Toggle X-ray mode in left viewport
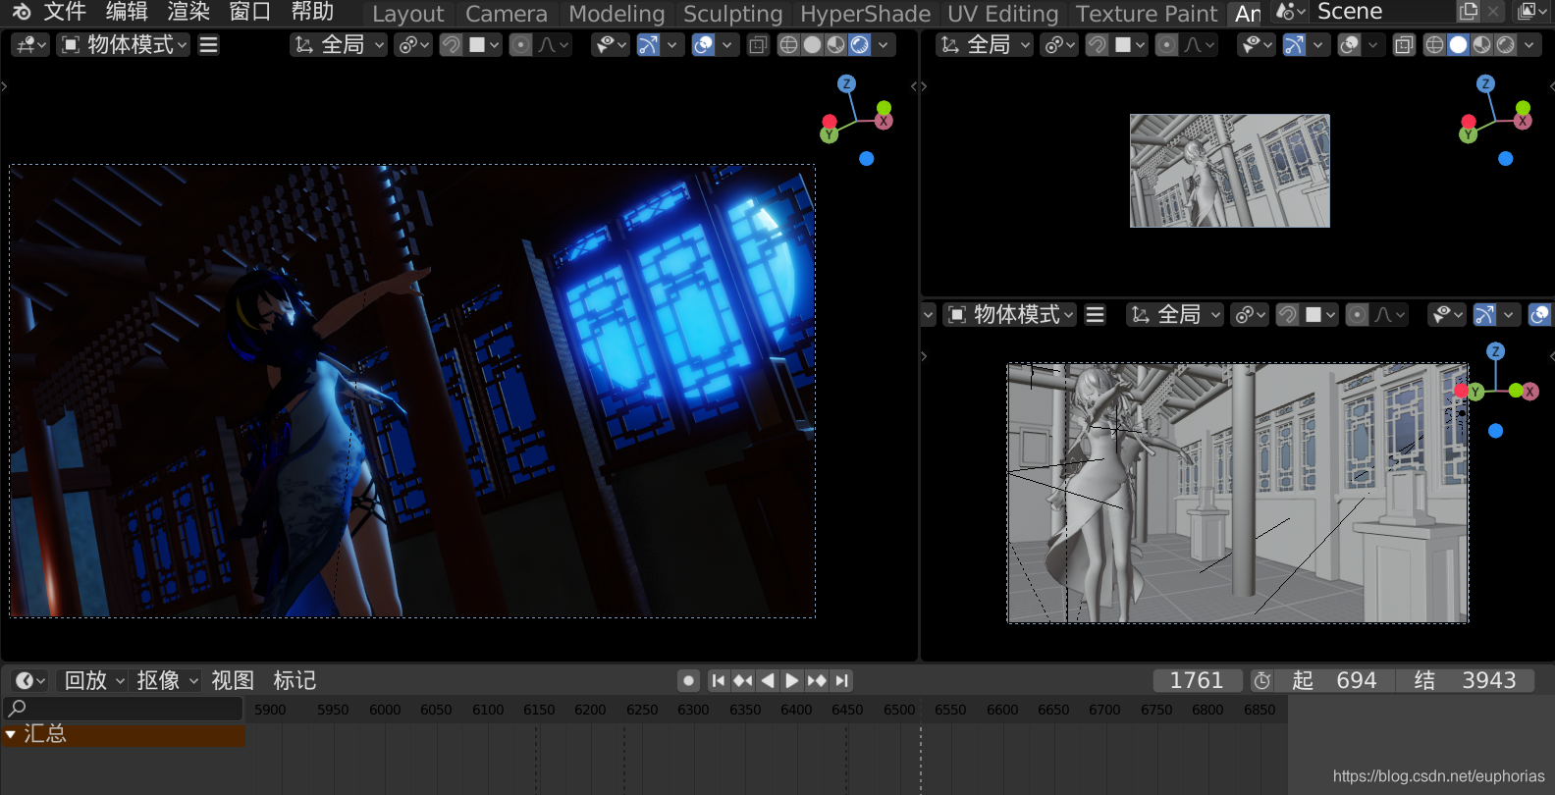Screen dimensions: 1555x795 (x=758, y=45)
